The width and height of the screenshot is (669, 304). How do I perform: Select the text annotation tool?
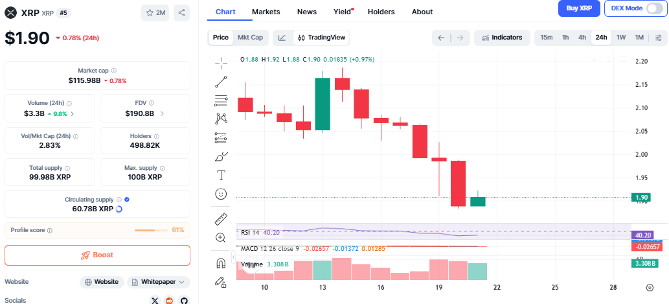pyautogui.click(x=221, y=175)
